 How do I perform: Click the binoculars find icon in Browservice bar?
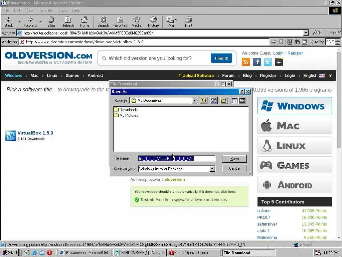click(x=297, y=42)
